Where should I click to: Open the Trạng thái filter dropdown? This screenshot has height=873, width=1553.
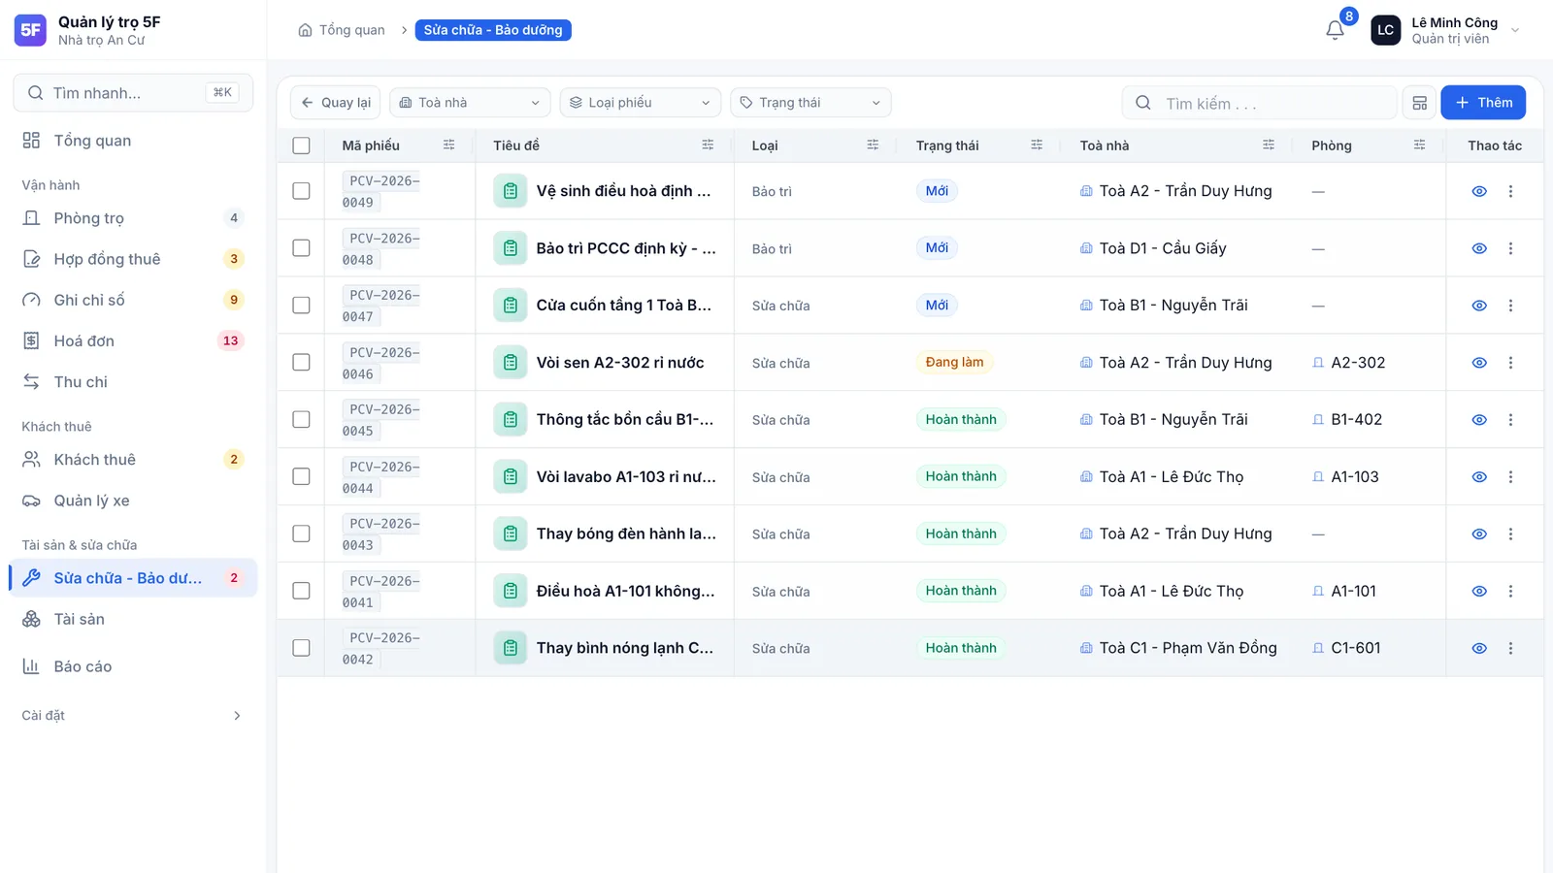[x=810, y=103]
